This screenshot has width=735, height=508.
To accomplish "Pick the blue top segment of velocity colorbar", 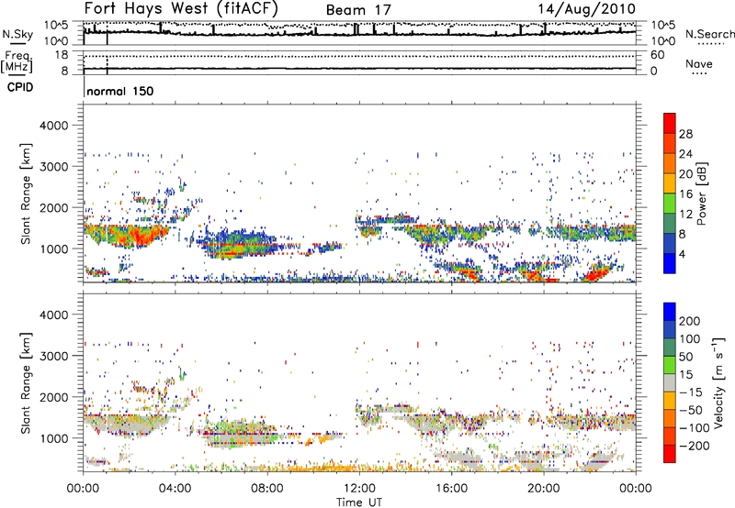I will coord(670,312).
